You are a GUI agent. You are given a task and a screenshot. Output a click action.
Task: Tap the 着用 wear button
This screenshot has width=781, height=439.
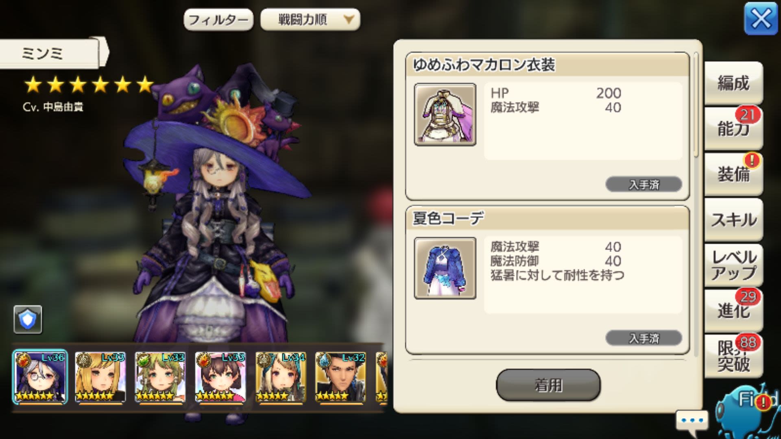[x=548, y=385]
